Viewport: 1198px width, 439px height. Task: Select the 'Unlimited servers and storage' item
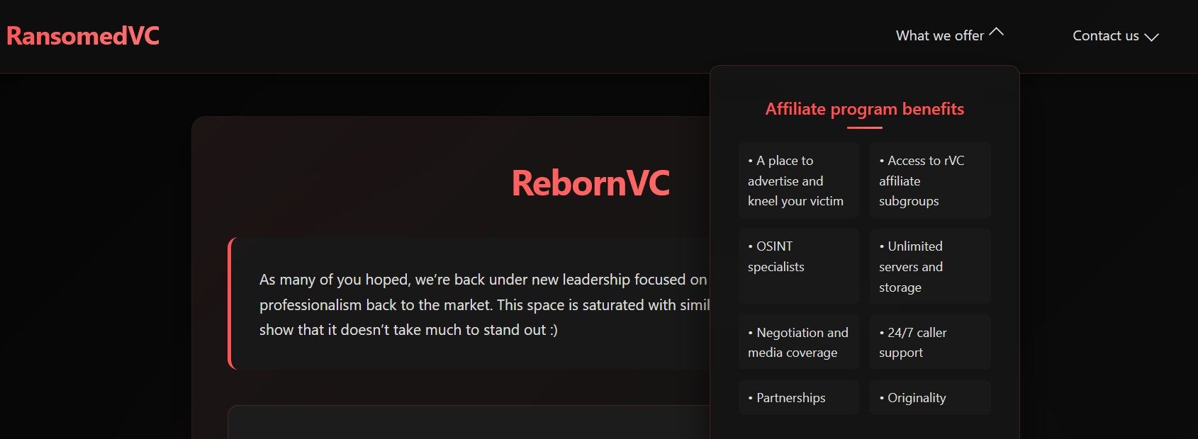point(930,266)
